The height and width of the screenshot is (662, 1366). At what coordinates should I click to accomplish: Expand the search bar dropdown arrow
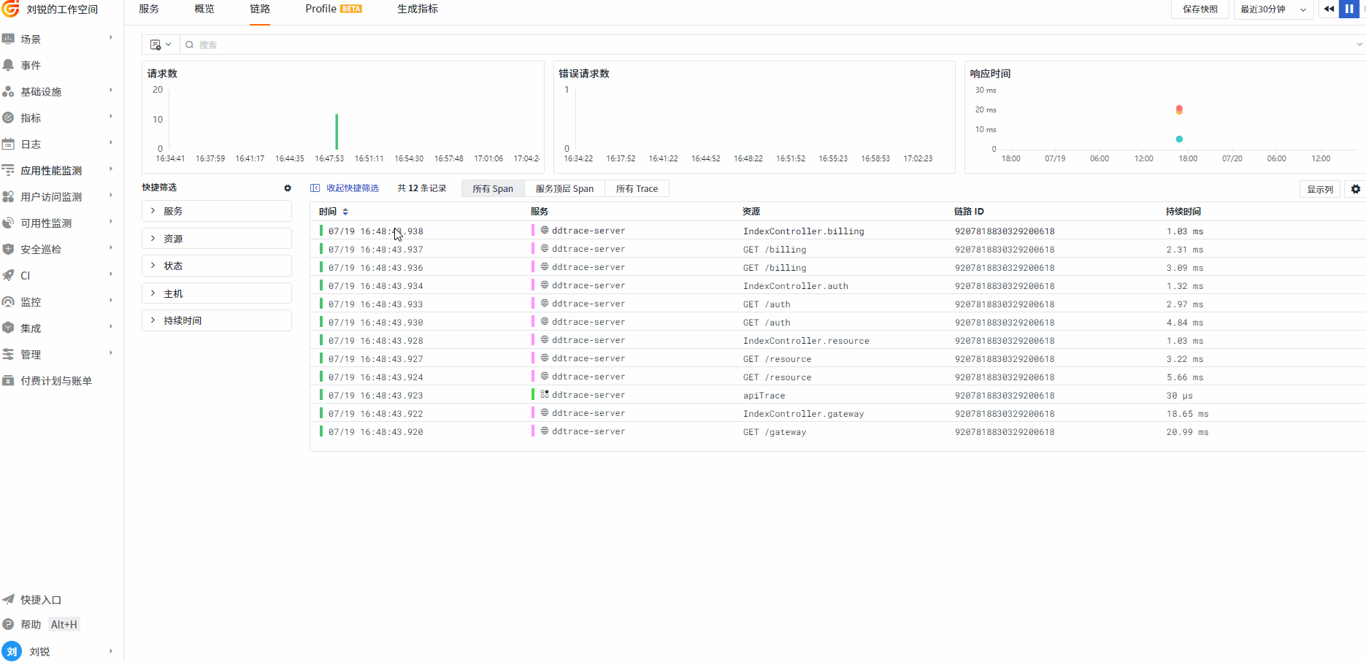[1359, 45]
